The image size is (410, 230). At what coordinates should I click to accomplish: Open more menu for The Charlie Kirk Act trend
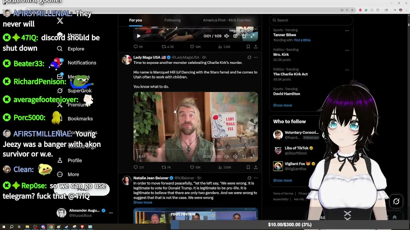(x=347, y=70)
